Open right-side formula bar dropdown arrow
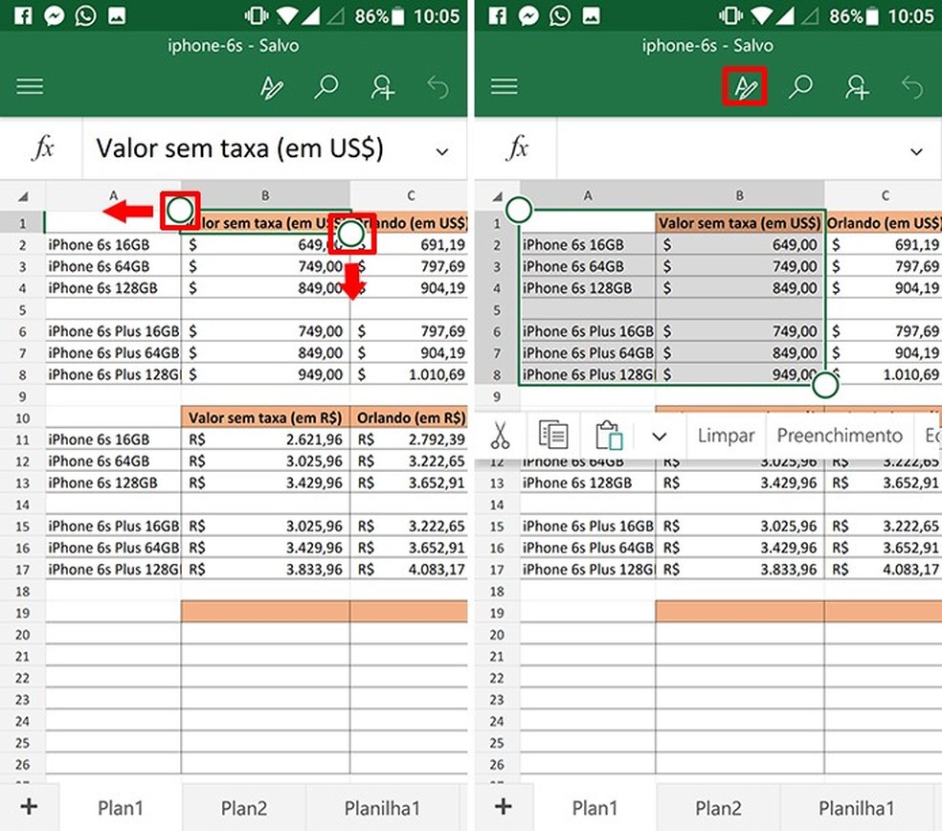The height and width of the screenshot is (831, 942). coord(915,151)
